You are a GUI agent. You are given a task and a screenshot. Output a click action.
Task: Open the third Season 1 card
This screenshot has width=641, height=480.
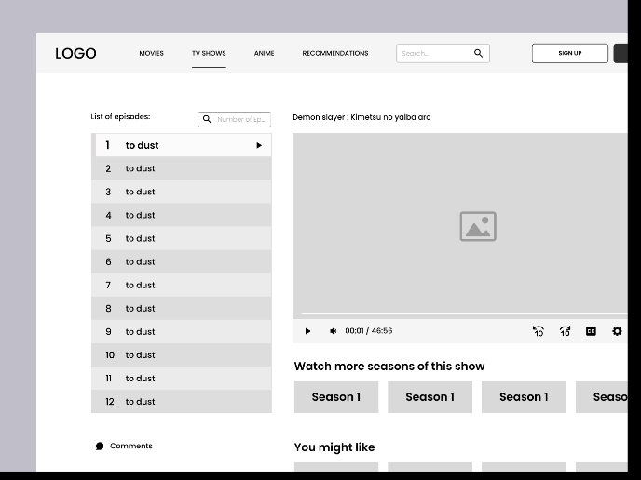(524, 397)
